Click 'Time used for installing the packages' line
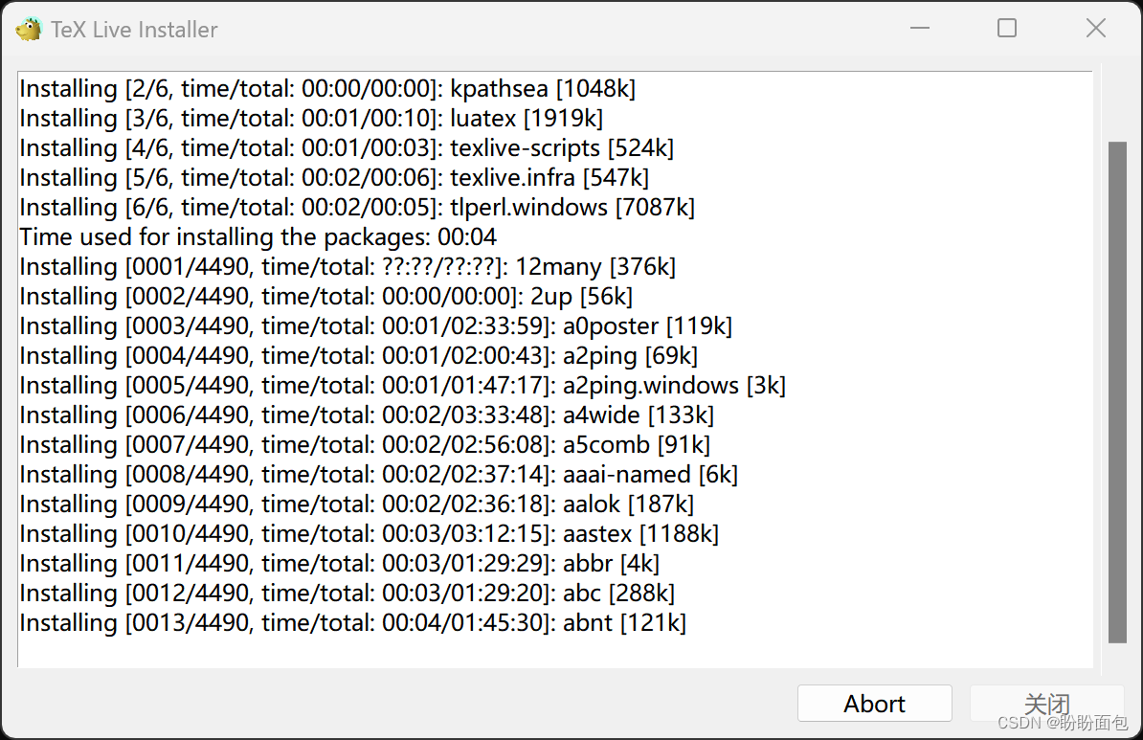 (258, 237)
